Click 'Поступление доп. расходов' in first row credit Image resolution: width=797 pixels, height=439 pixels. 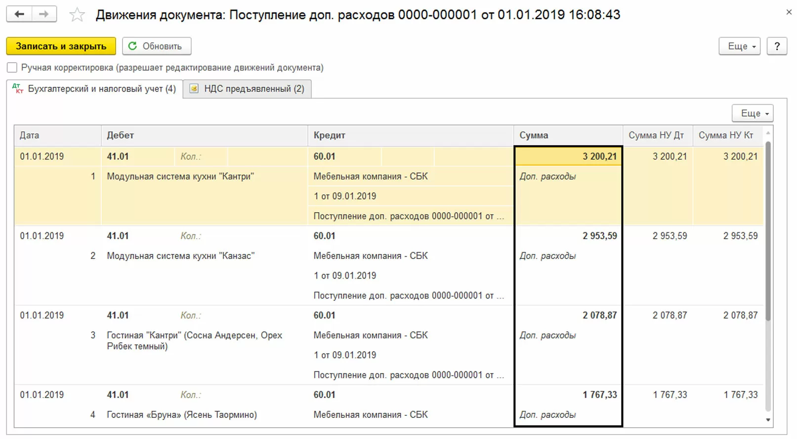pyautogui.click(x=409, y=216)
